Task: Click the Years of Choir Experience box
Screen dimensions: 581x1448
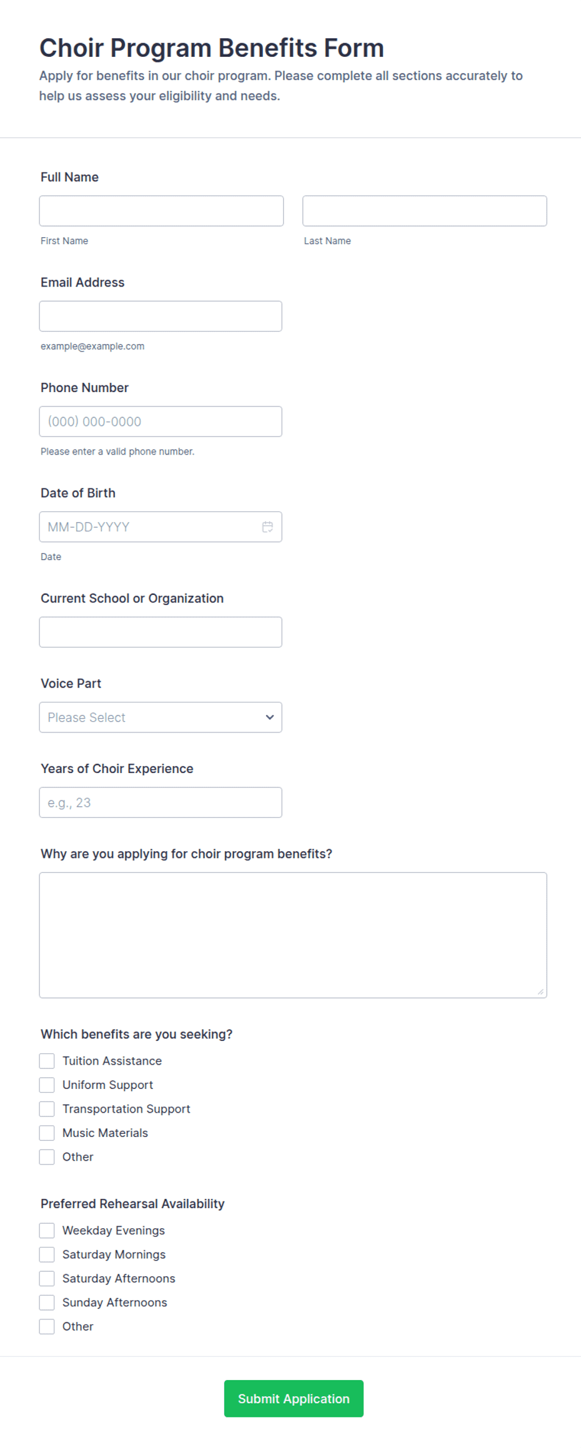Action: (161, 802)
